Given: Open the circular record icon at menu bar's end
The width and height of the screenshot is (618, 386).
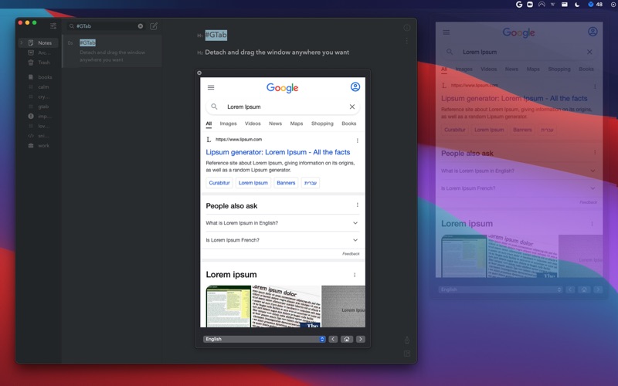Looking at the screenshot, I should click(613, 5).
